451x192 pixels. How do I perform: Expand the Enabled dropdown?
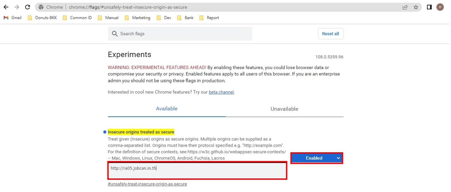pos(317,158)
